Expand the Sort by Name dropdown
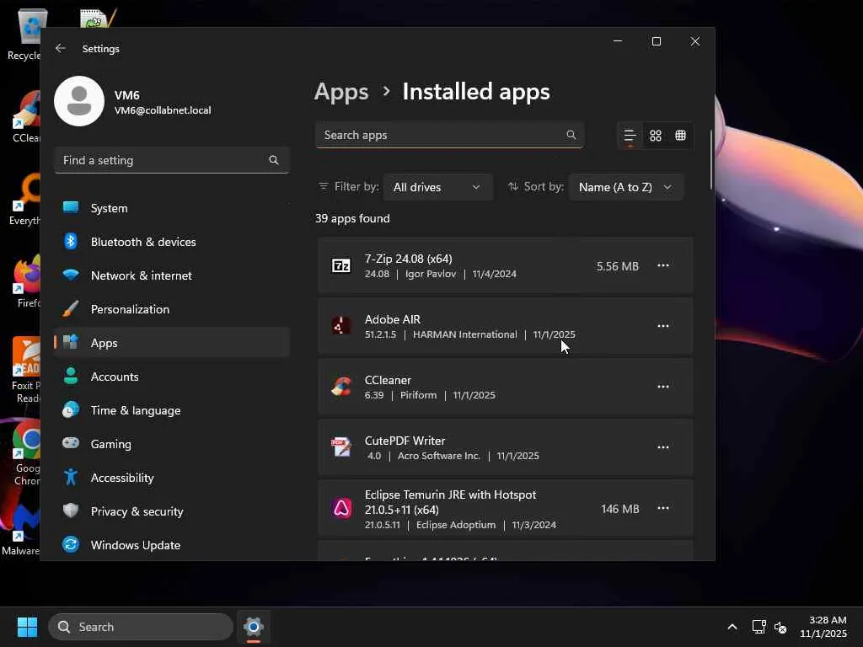The image size is (863, 647). coord(625,187)
